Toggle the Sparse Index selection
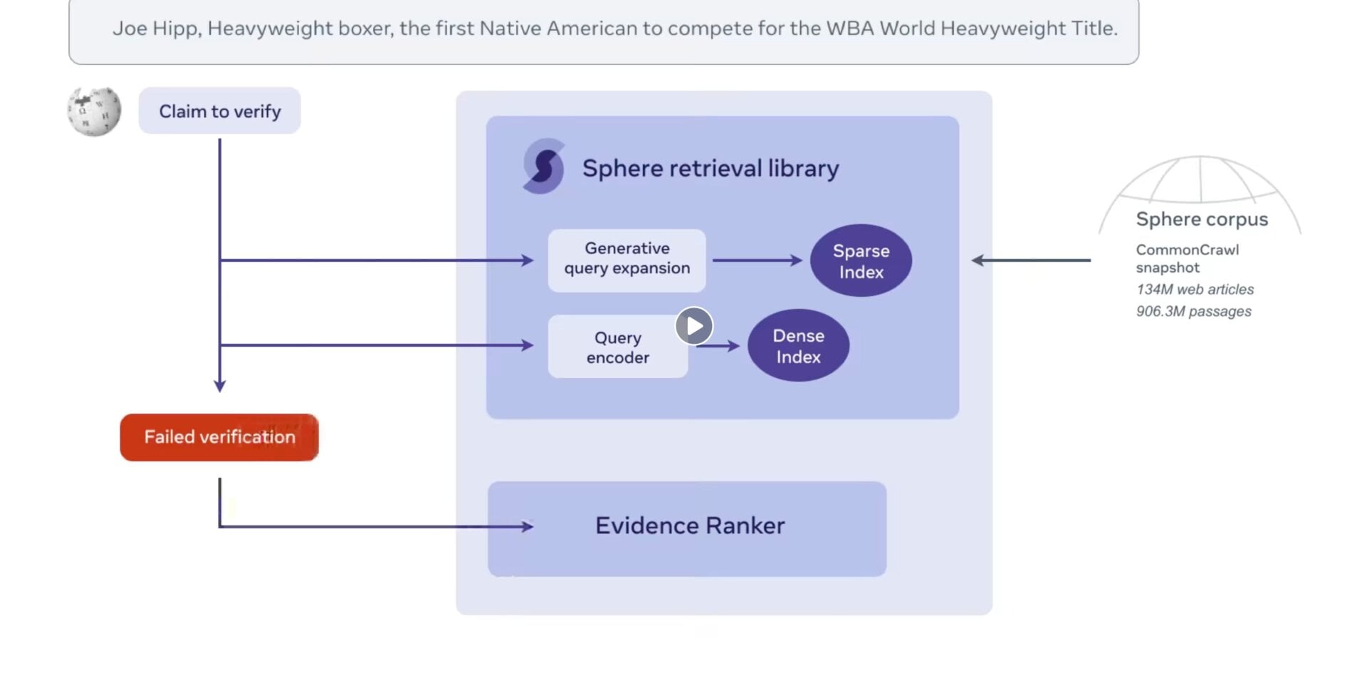Image resolution: width=1367 pixels, height=682 pixels. coord(861,260)
